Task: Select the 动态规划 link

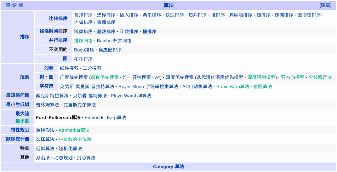Action: [x=63, y=158]
